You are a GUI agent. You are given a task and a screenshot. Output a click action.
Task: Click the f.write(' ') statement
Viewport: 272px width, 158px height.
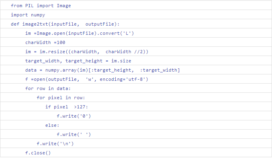(x=74, y=134)
